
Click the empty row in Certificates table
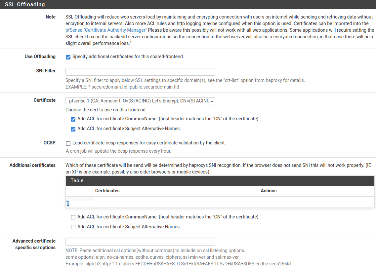[220, 199]
